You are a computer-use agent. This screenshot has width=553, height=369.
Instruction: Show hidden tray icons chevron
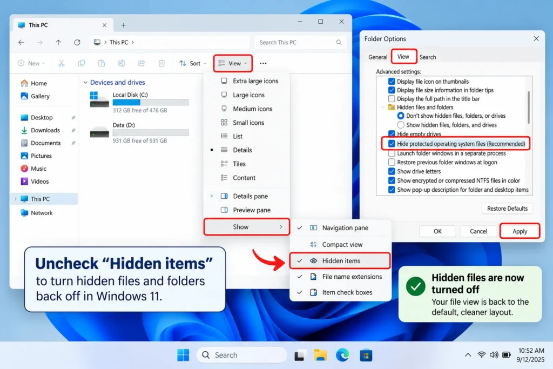[468, 355]
